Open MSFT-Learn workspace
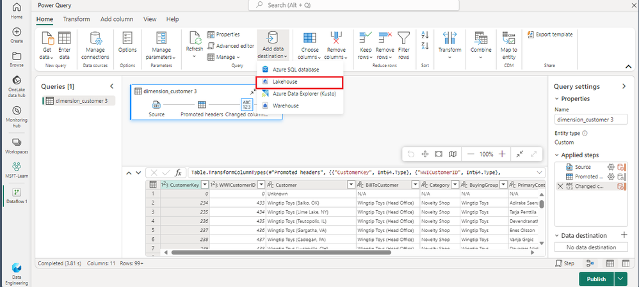Screen dimensions: 639x287 (x=17, y=170)
